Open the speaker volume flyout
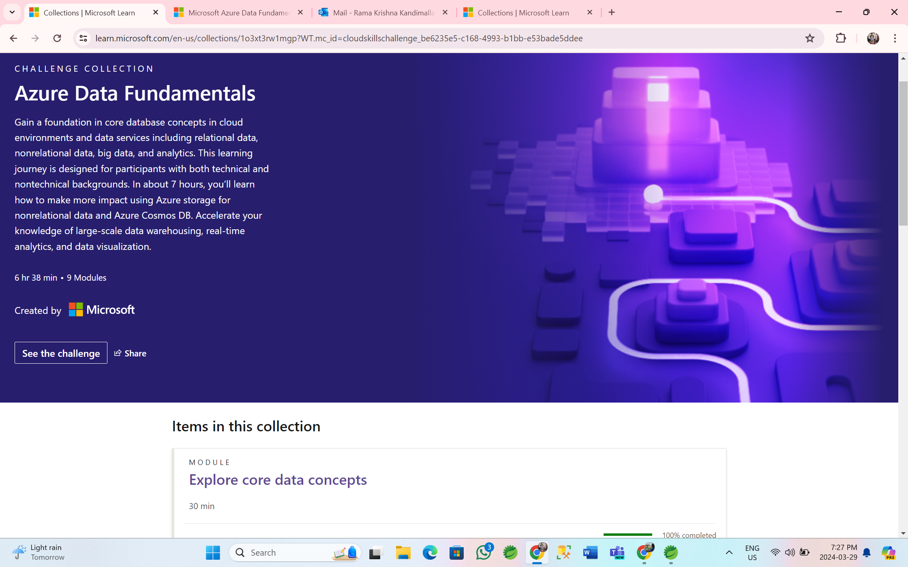 (790, 552)
